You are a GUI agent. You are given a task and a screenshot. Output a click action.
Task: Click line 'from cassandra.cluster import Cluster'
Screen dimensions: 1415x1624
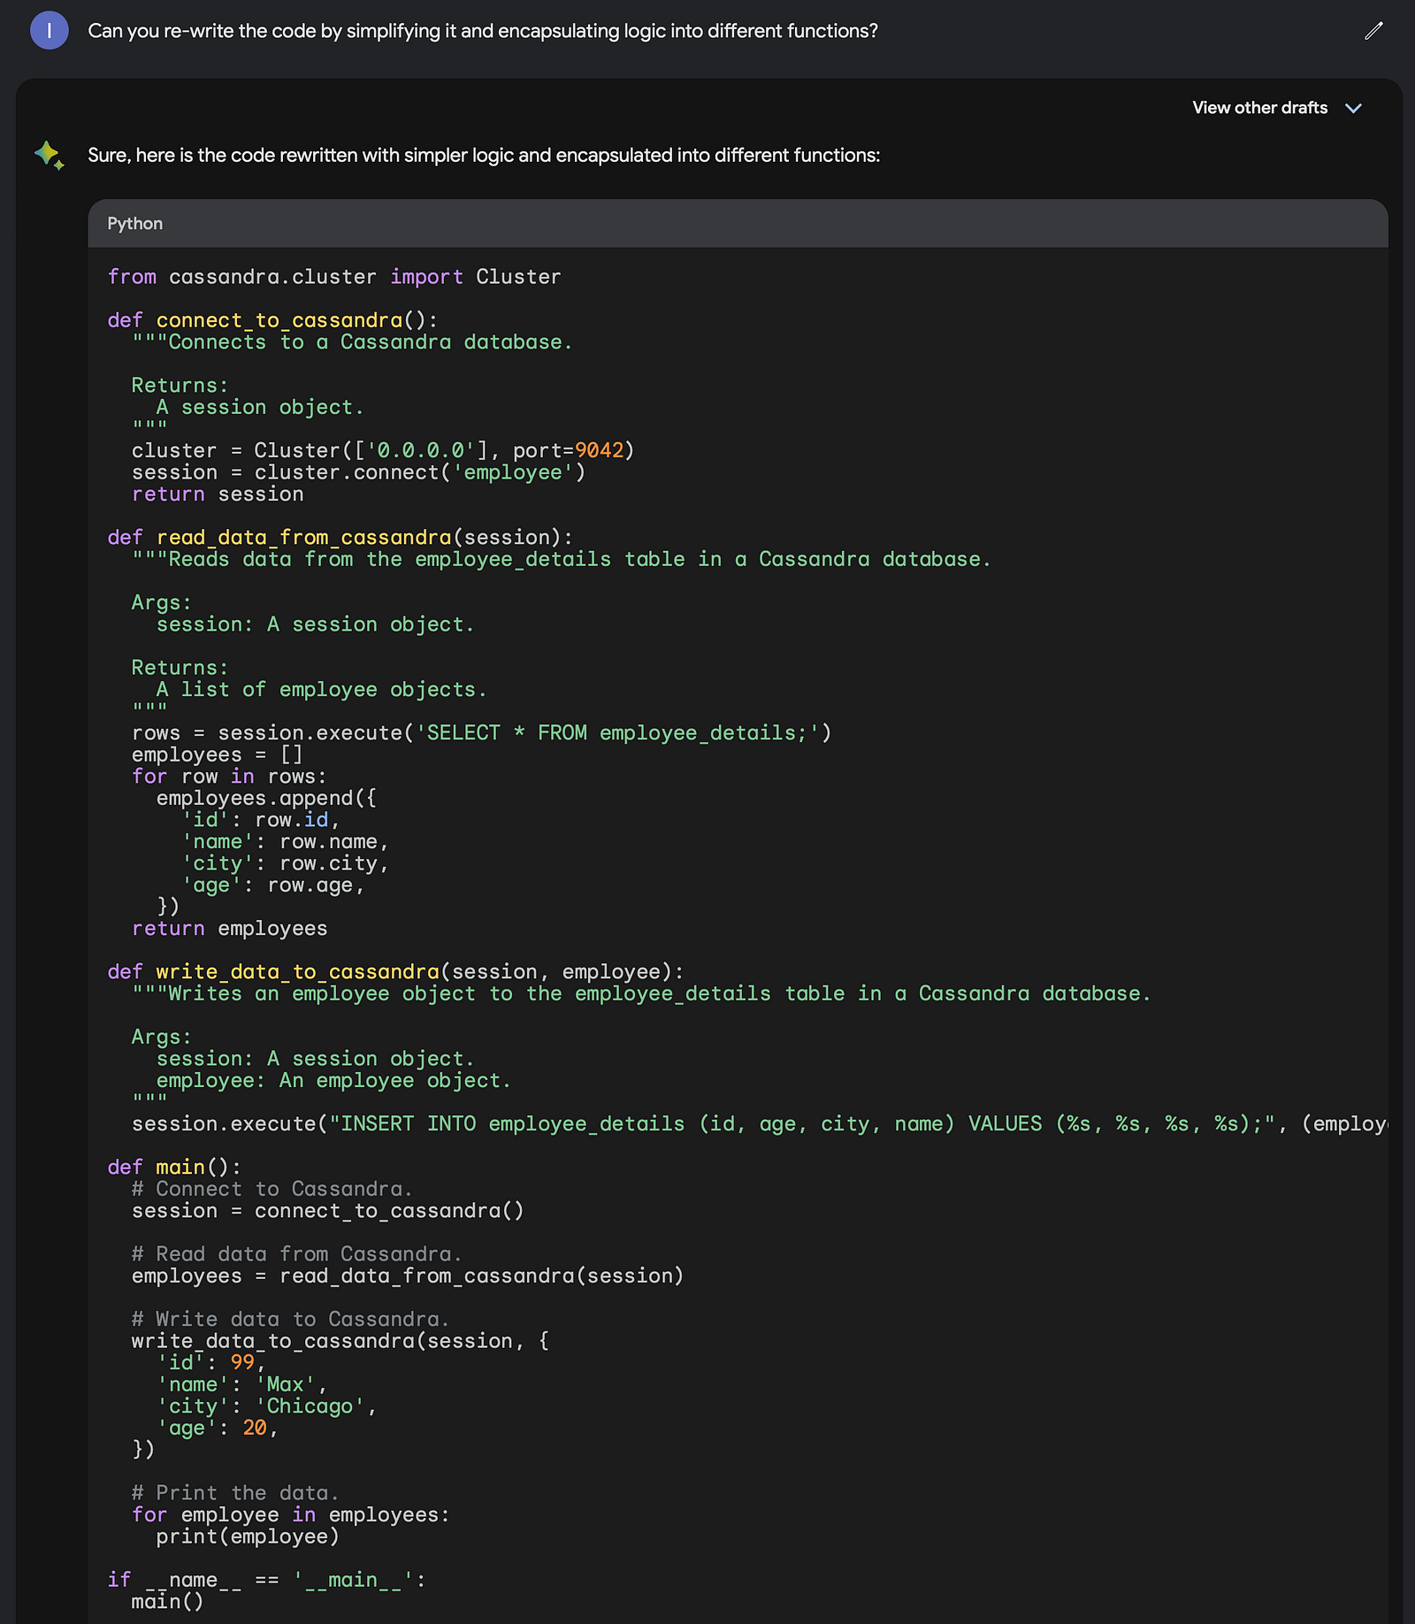coord(334,277)
